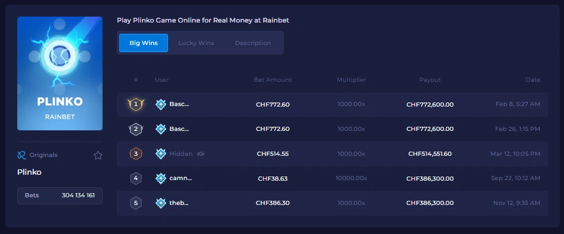The width and height of the screenshot is (564, 234).
Task: Click the rank 5 hexagon badge
Action: (135, 203)
